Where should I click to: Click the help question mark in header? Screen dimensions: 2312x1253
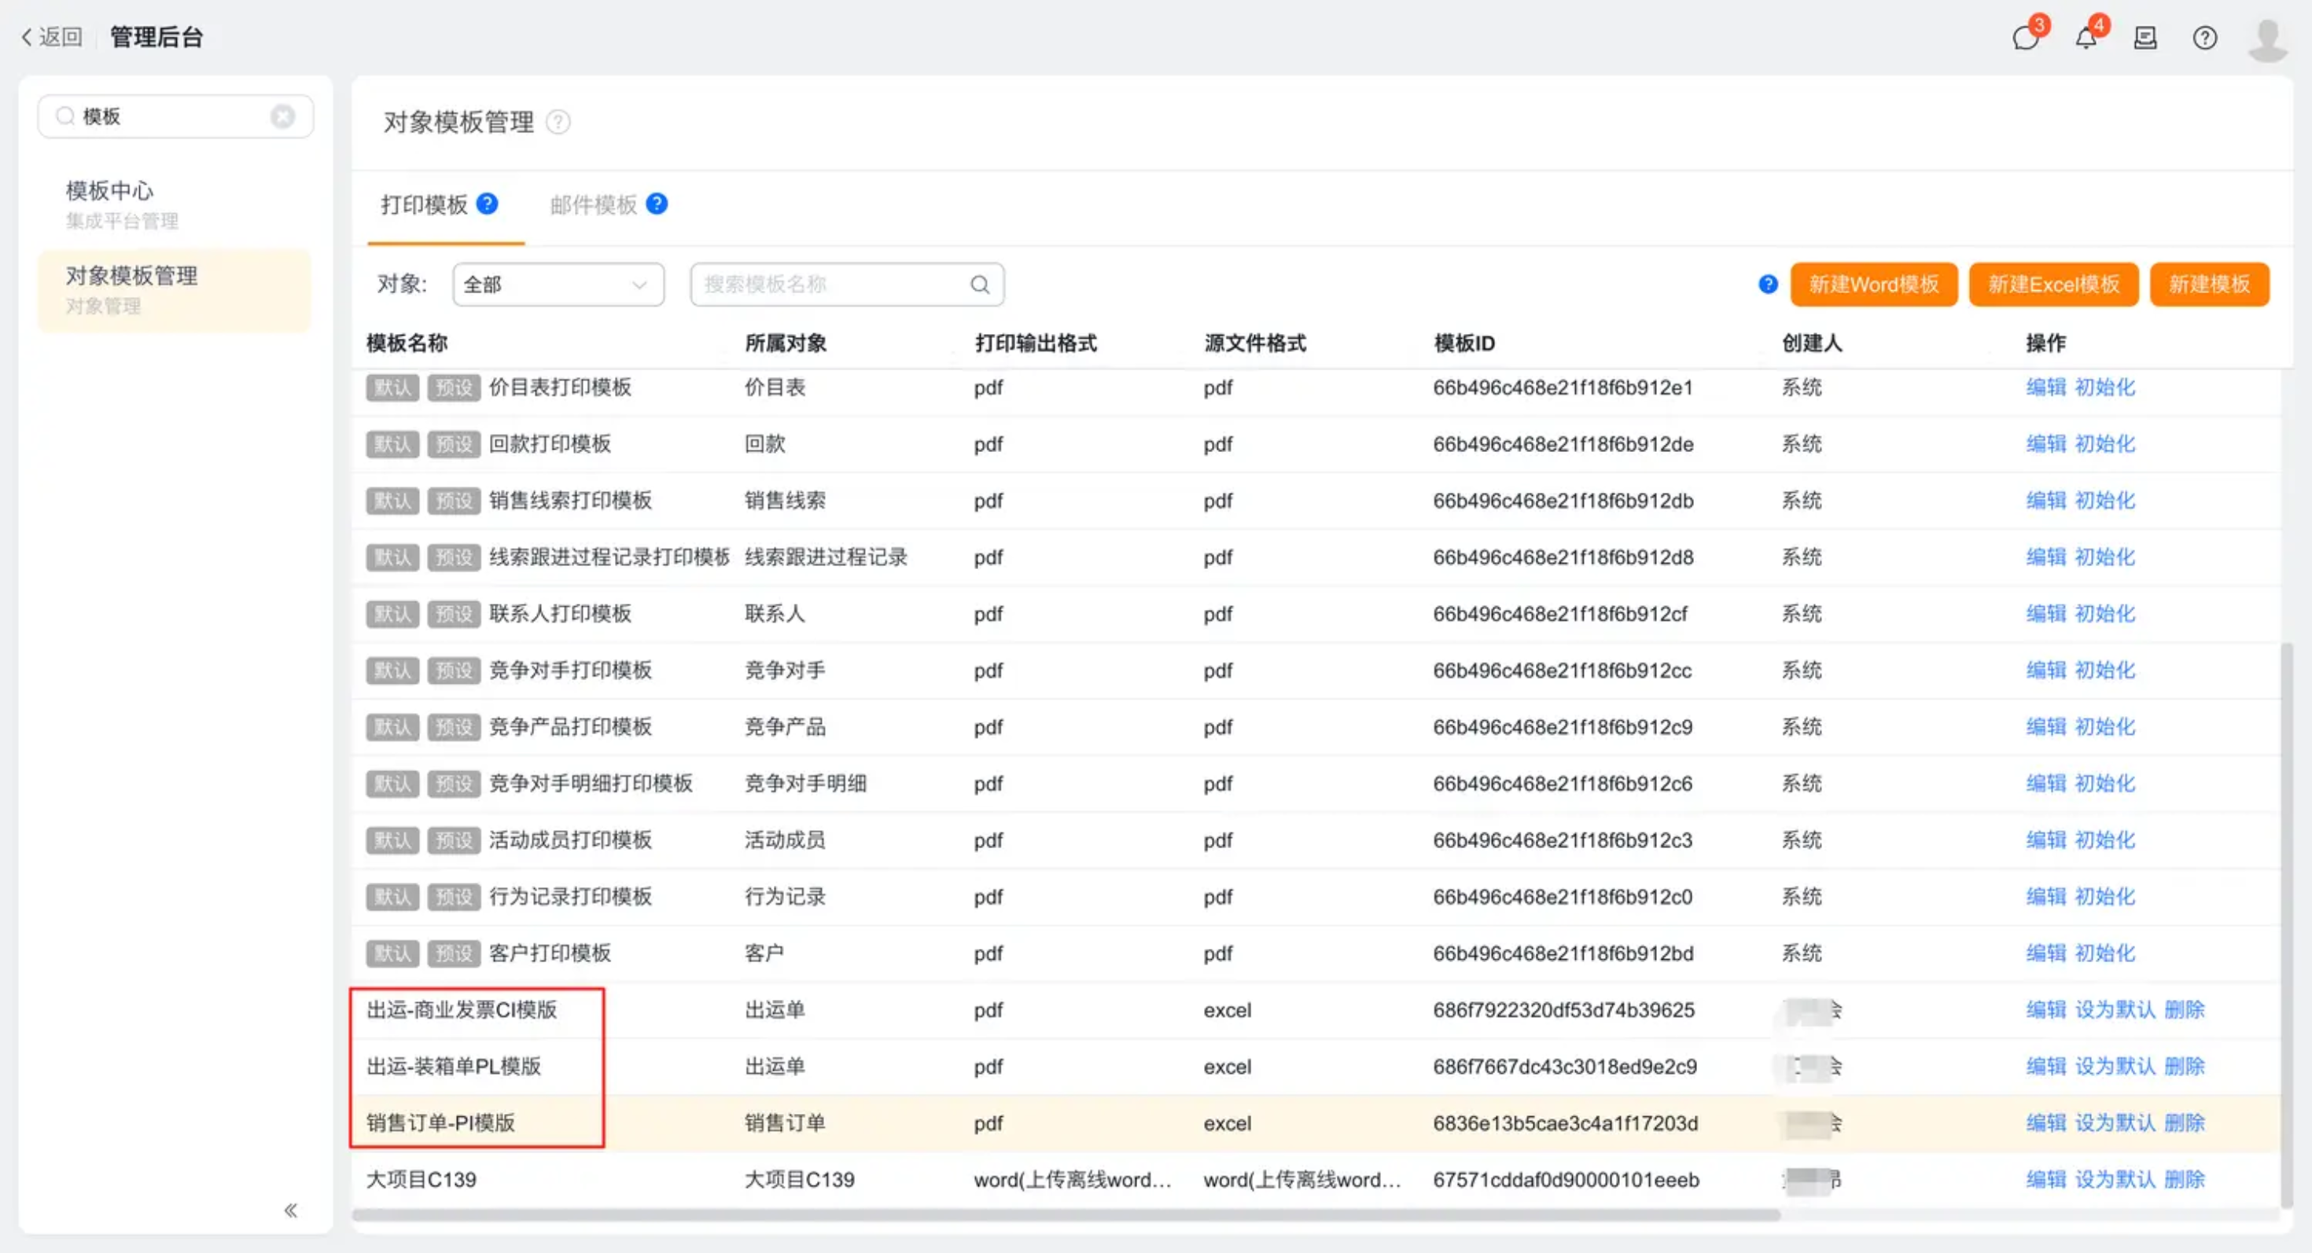[2204, 38]
